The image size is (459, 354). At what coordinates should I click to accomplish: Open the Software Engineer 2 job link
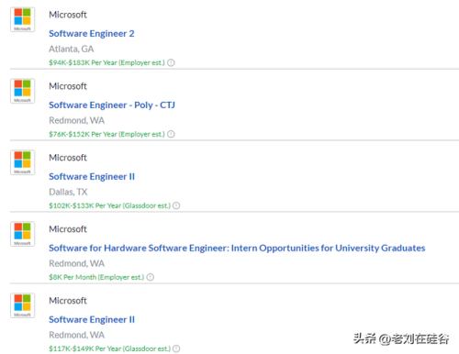[x=92, y=34]
